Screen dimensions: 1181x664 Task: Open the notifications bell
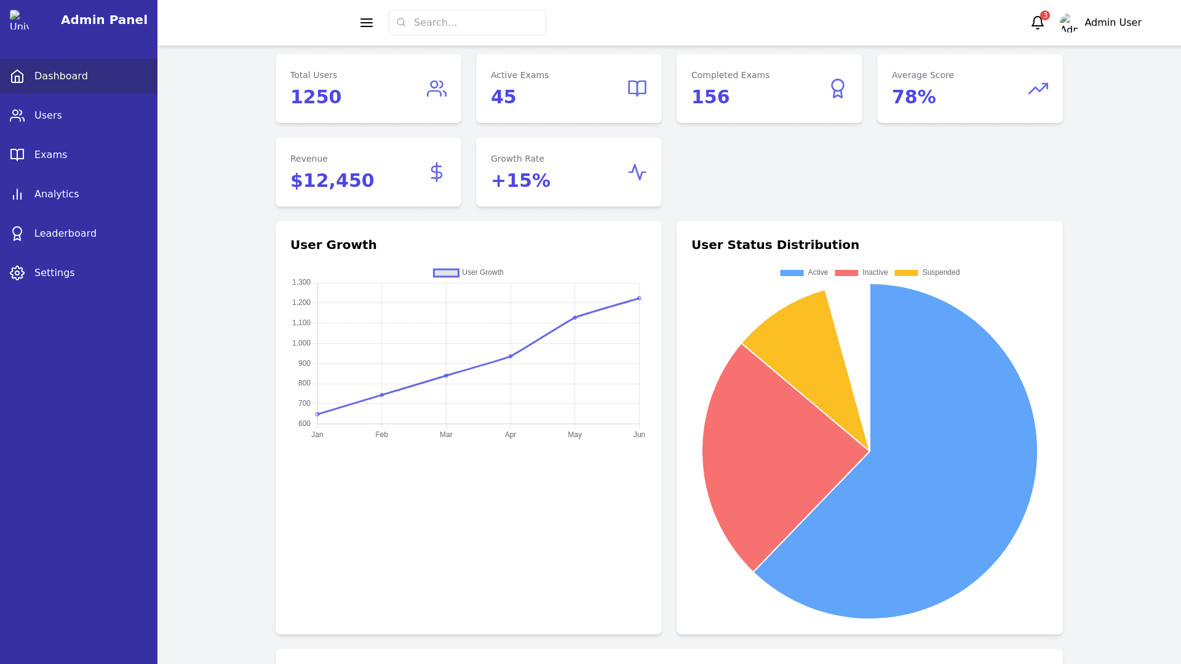[1037, 23]
